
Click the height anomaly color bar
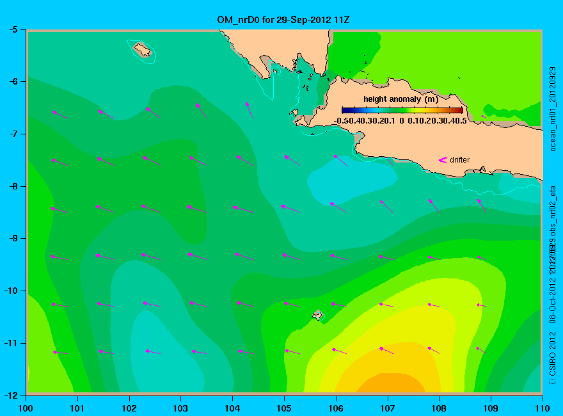coord(402,110)
